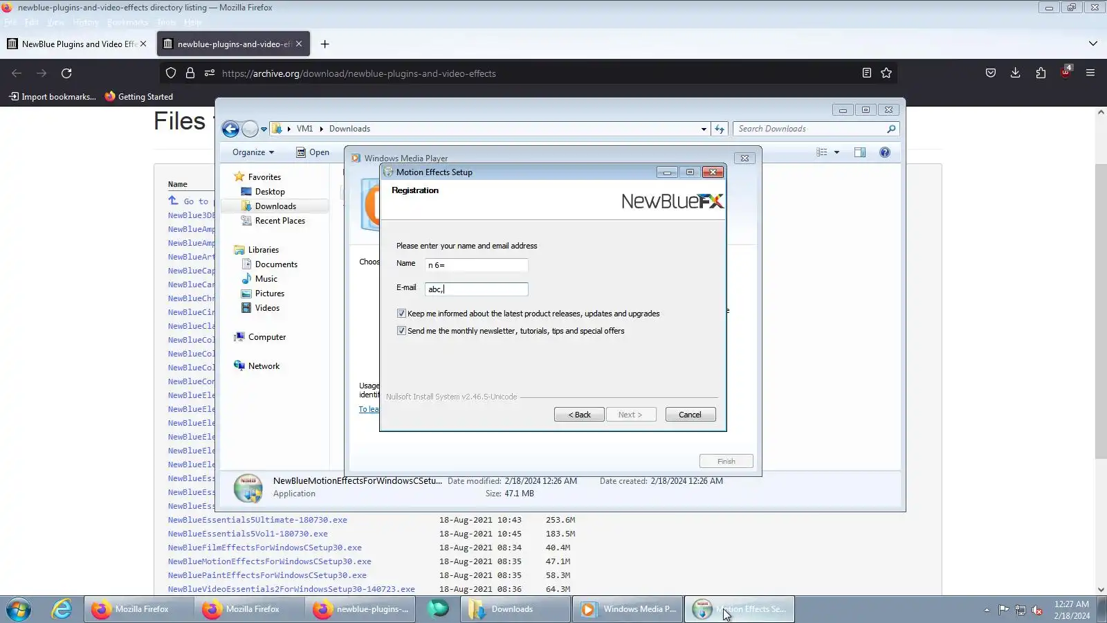This screenshot has height=623, width=1107.
Task: Show hidden icons in the system tray
Action: [x=987, y=610]
